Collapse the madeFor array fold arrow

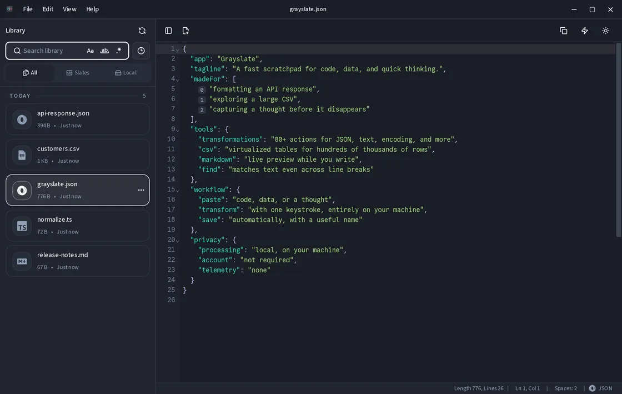[177, 80]
